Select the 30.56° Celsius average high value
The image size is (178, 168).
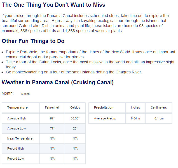75,118
